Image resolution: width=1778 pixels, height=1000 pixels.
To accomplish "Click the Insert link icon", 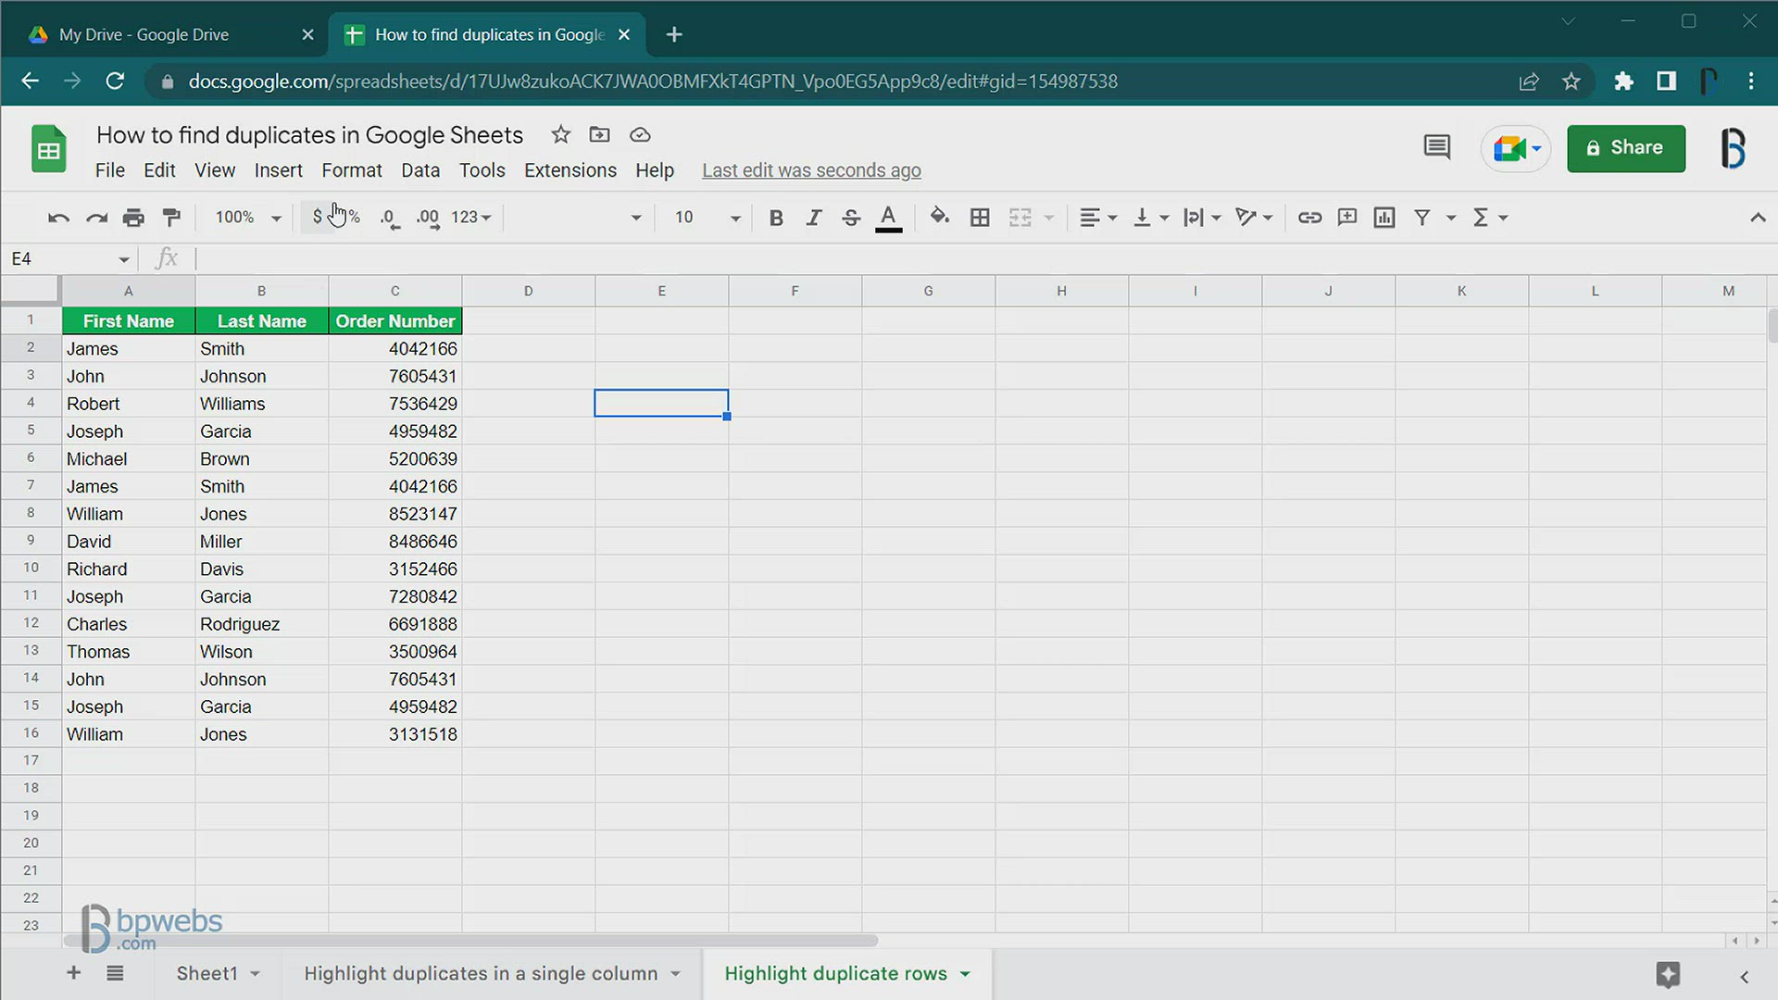I will click(1309, 218).
